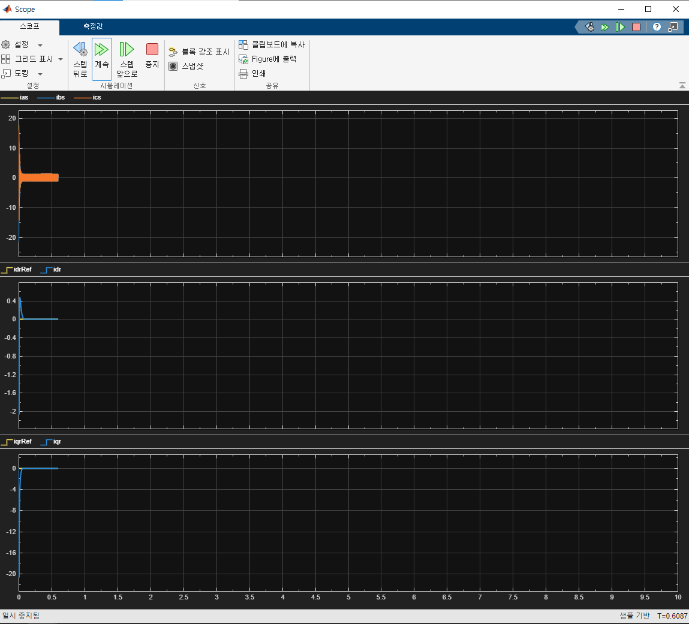Open help question mark icon

coord(657,27)
